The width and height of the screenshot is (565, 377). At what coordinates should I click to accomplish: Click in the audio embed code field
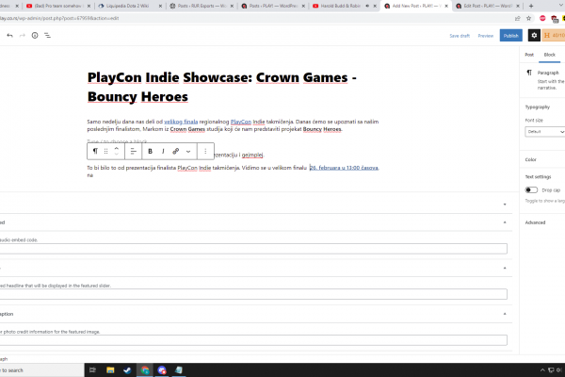pos(253,249)
